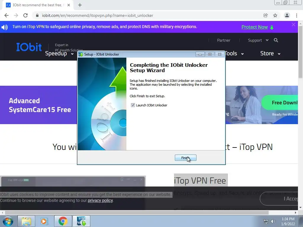The height and width of the screenshot is (227, 303).
Task: Reload the page with refresh icon
Action: [25, 15]
